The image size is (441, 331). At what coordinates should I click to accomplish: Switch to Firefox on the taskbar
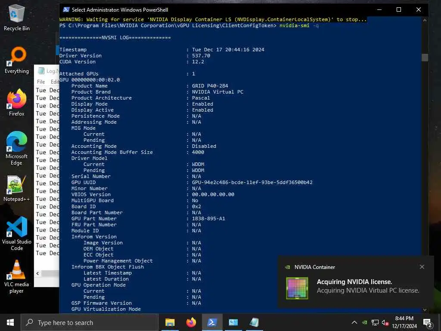191,322
